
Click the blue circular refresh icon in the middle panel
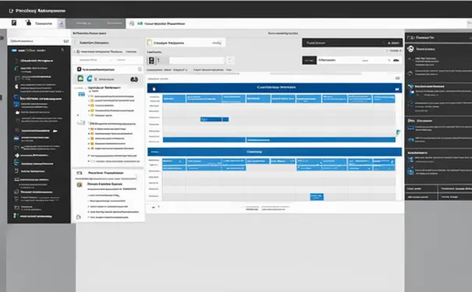point(90,79)
